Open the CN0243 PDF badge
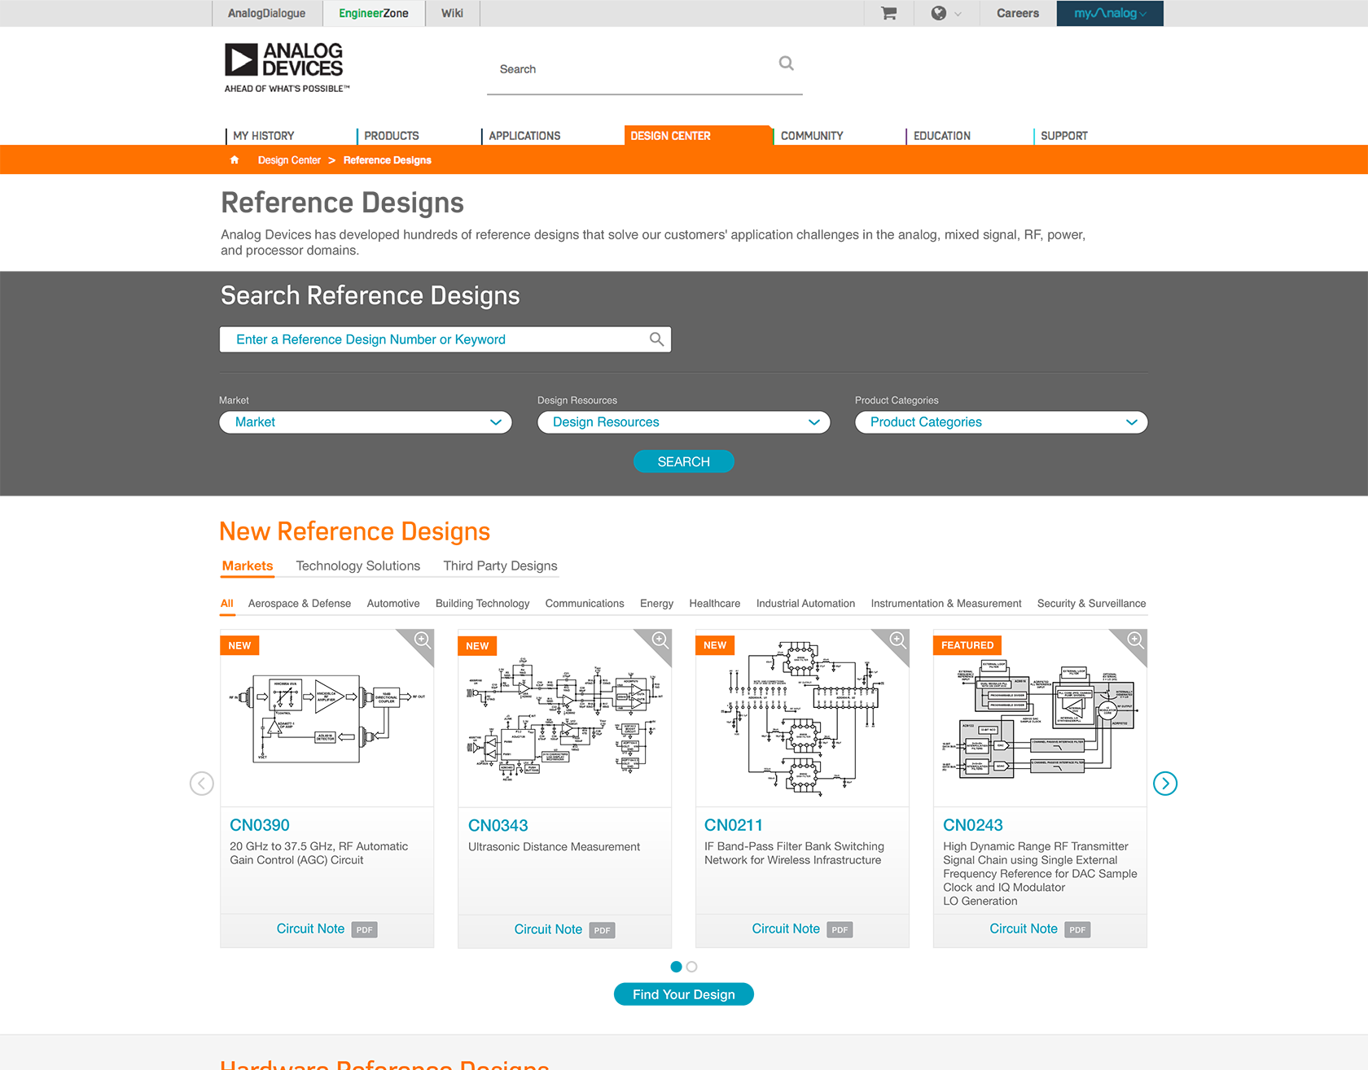This screenshot has height=1070, width=1368. coord(1077,929)
